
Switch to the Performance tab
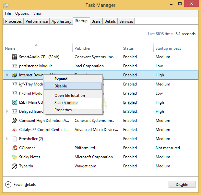(37, 21)
